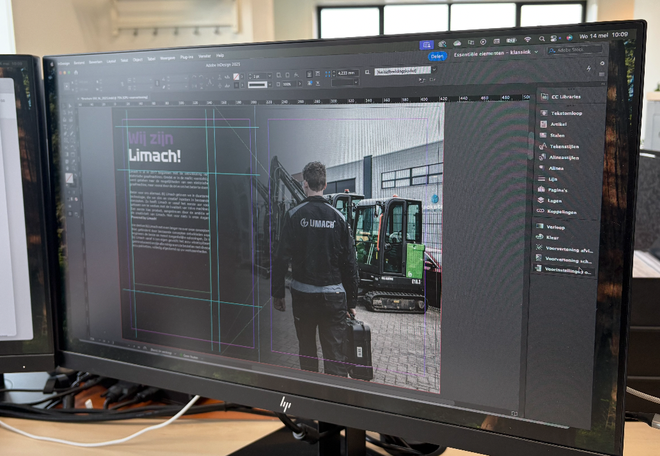This screenshot has height=456, width=660.
Task: Select the Selection tool arrow
Action: click(65, 107)
